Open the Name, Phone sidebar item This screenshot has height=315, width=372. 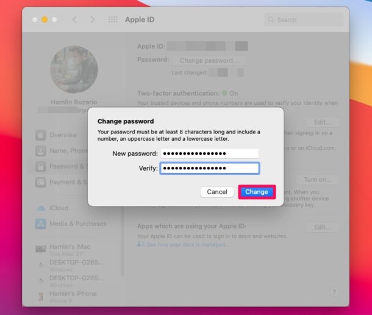(x=61, y=150)
